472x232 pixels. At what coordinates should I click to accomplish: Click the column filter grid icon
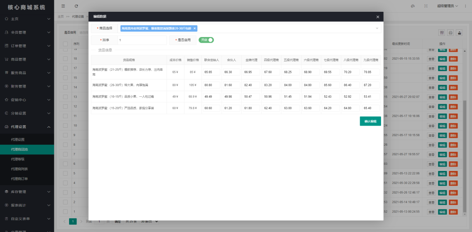(x=442, y=33)
